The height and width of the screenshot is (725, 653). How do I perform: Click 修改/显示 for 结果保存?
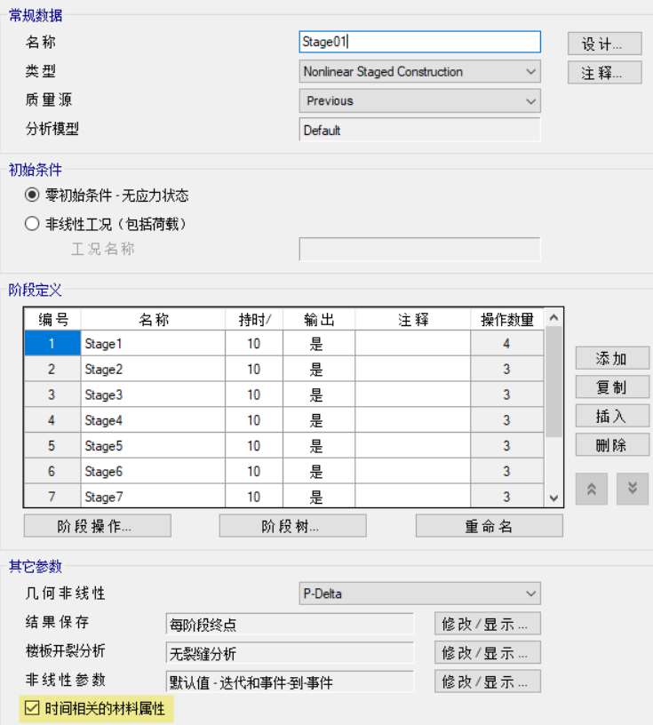pos(487,624)
